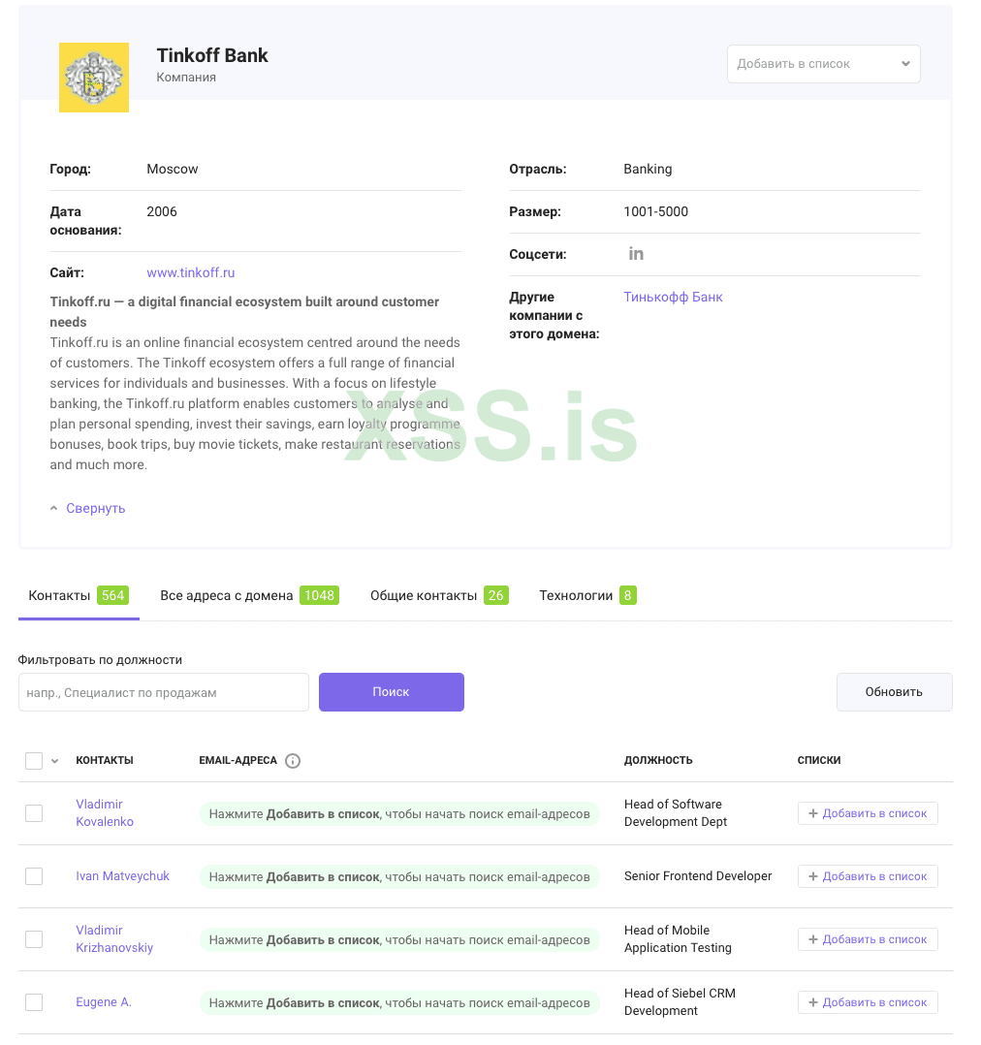
Task: Open the www.tinkoff.ru website link
Action: coord(191,272)
